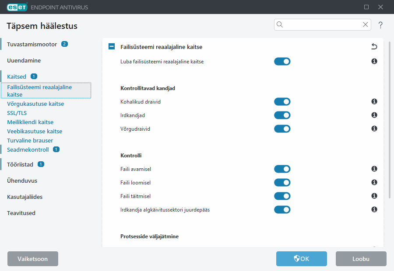Viewport: 394px width, 271px height.
Task: Select Veebikasutuse kaitse in sidebar
Action: (x=35, y=131)
